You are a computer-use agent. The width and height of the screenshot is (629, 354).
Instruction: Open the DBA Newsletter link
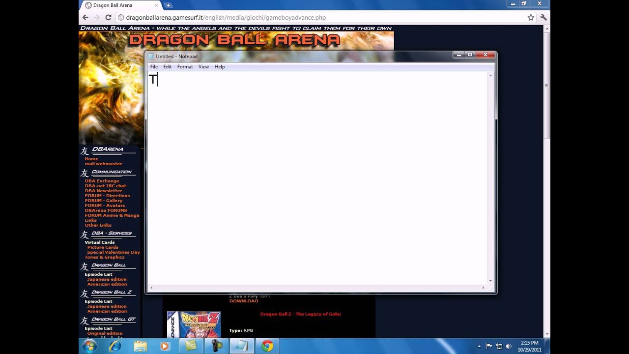point(103,191)
